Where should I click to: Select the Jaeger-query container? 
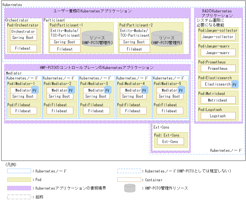click(218, 52)
